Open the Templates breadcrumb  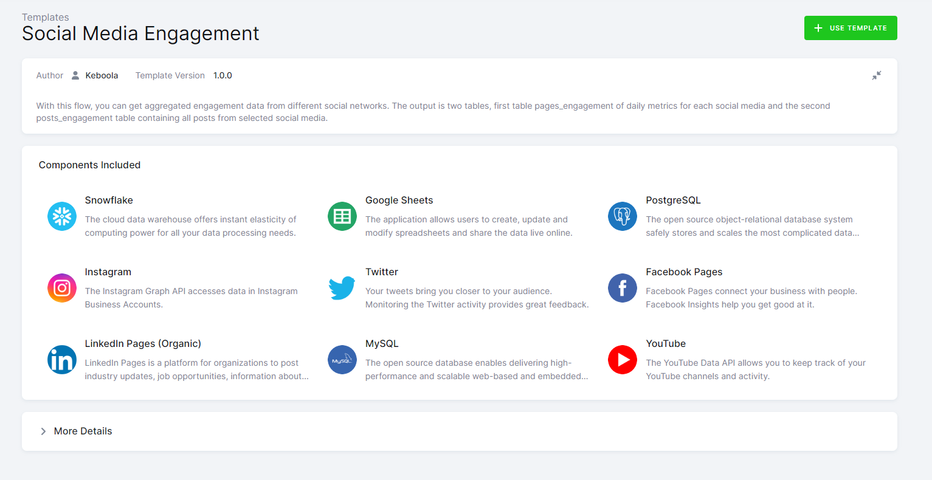click(46, 17)
